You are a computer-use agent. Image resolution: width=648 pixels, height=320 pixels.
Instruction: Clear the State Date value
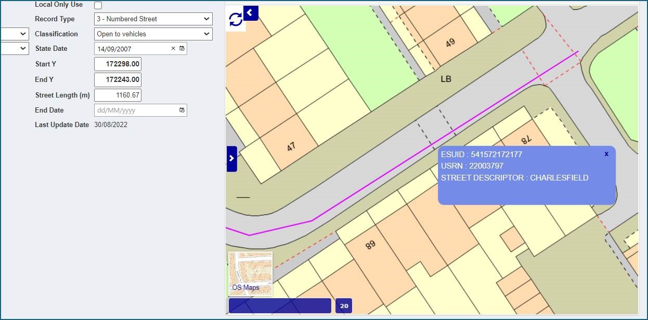coord(173,49)
